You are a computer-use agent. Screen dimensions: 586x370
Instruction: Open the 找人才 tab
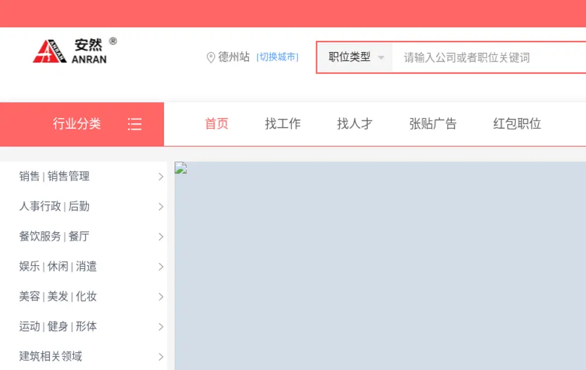[355, 124]
